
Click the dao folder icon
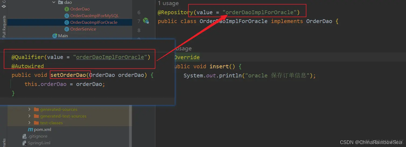click(x=61, y=2)
